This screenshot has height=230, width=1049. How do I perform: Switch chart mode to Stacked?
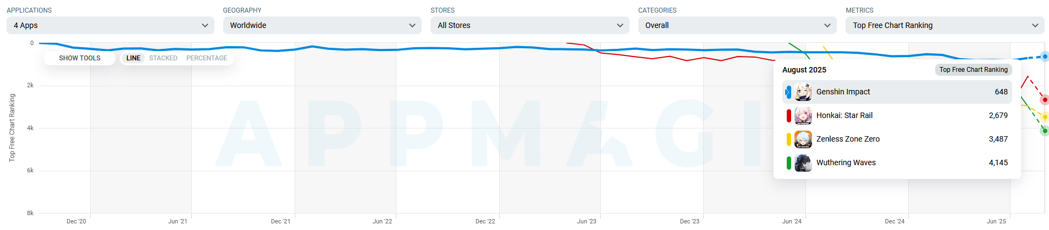point(163,58)
